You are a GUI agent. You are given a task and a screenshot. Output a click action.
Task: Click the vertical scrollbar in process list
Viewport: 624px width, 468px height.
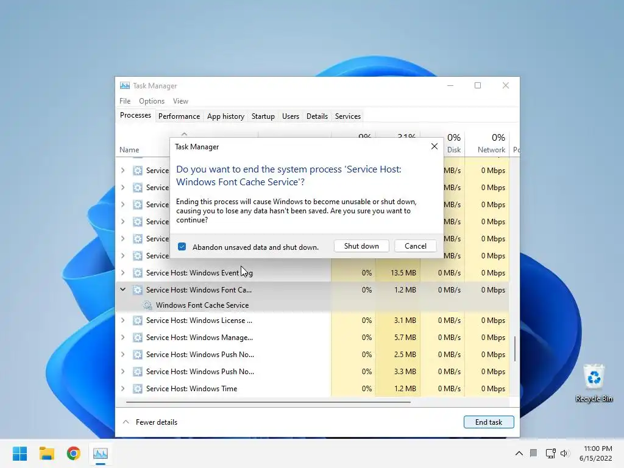point(515,349)
